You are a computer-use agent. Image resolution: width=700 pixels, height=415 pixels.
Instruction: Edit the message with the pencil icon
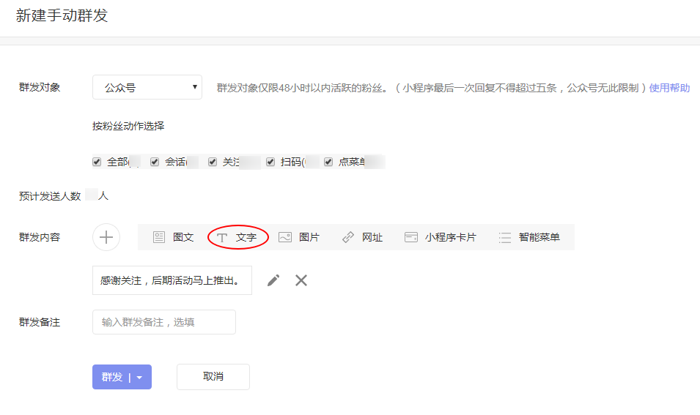coord(273,280)
